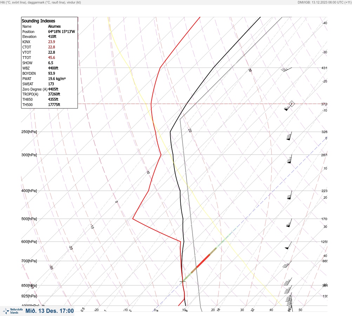Click the wind barb at the 300 hPa level
Viewport: 352px width, 316px height.
pyautogui.click(x=290, y=159)
